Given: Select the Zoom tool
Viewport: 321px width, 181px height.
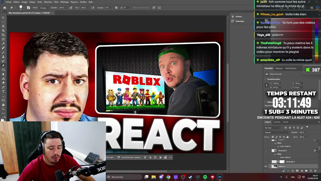Looking at the screenshot, I should 3,109.
